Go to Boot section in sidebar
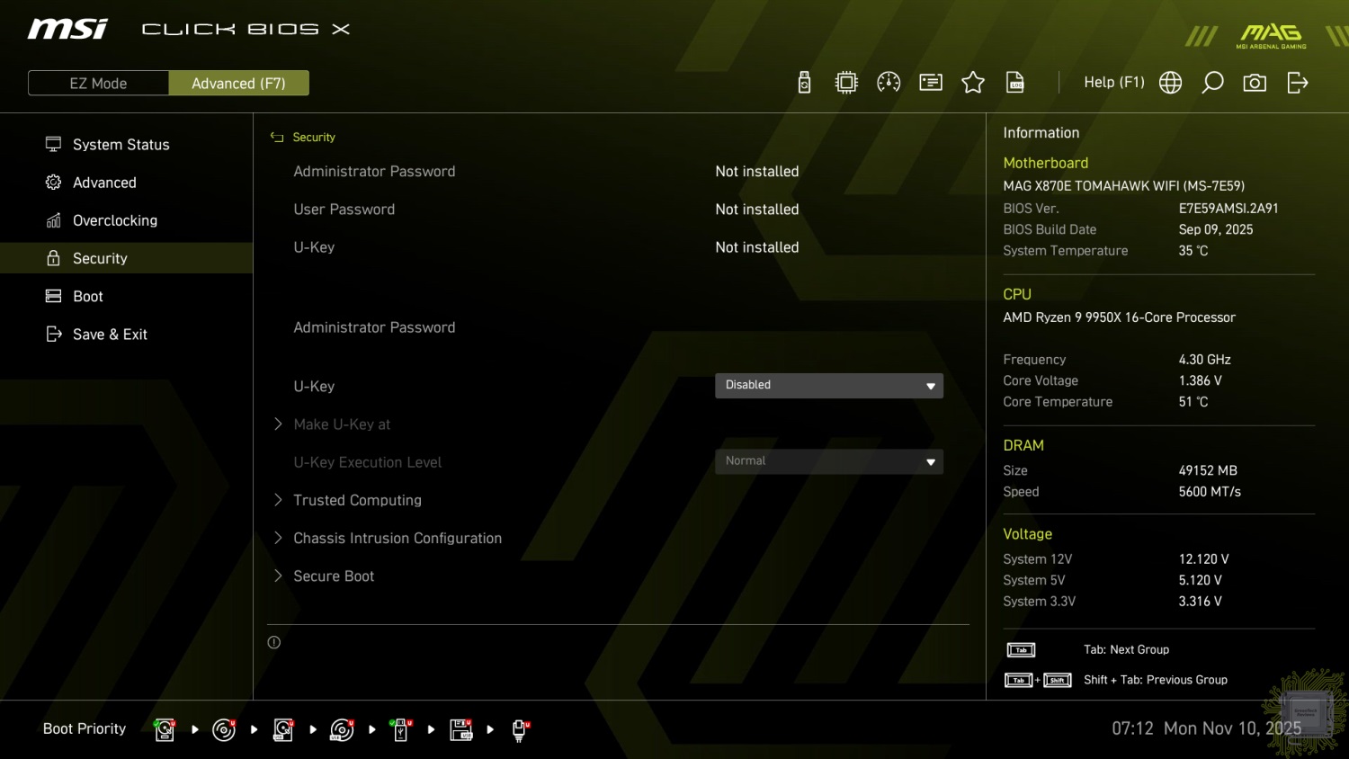Image resolution: width=1349 pixels, height=759 pixels. pyautogui.click(x=88, y=296)
